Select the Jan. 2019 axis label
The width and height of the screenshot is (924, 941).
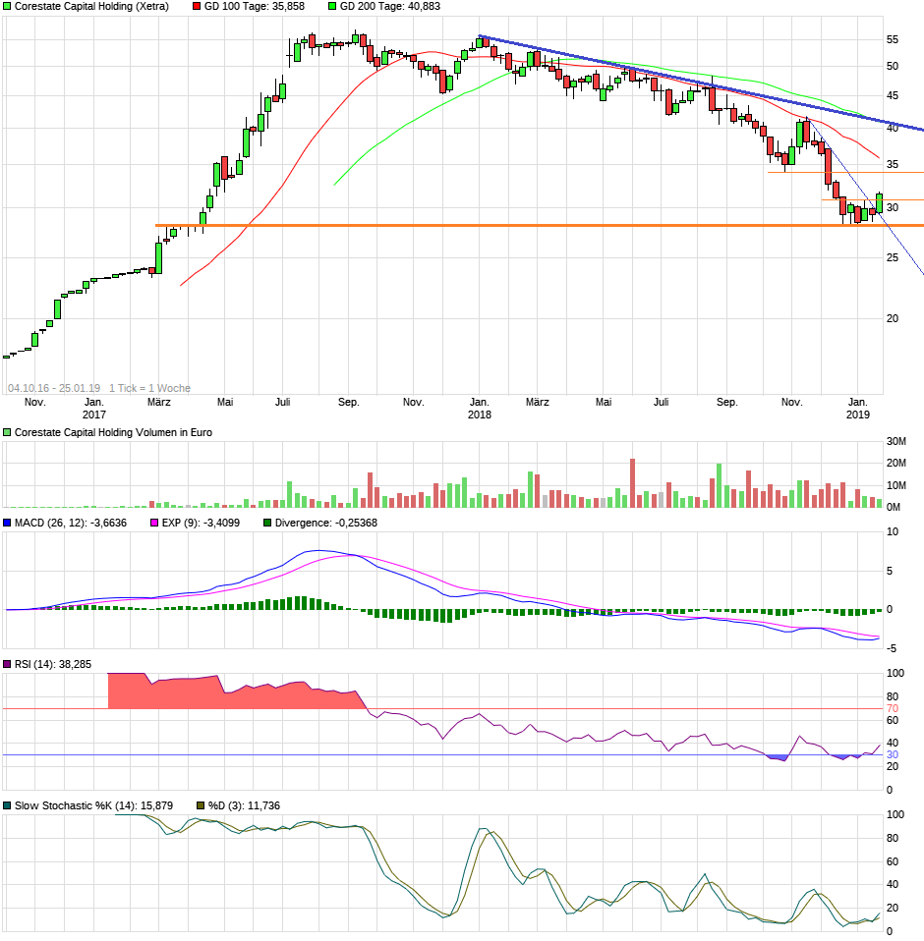857,408
